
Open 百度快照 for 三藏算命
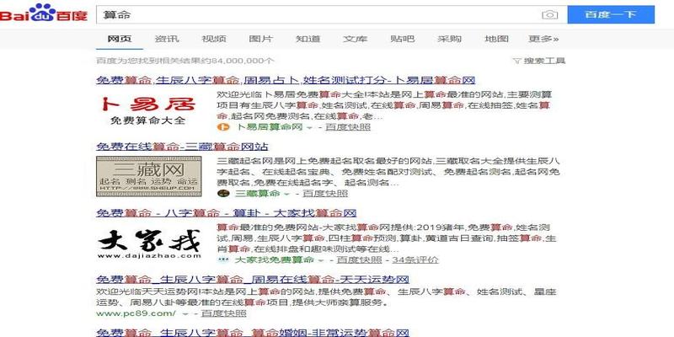tap(325, 194)
